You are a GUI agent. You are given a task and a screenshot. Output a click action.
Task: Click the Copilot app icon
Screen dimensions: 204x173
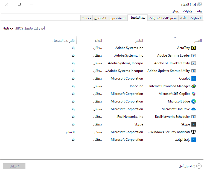pyautogui.click(x=194, y=78)
